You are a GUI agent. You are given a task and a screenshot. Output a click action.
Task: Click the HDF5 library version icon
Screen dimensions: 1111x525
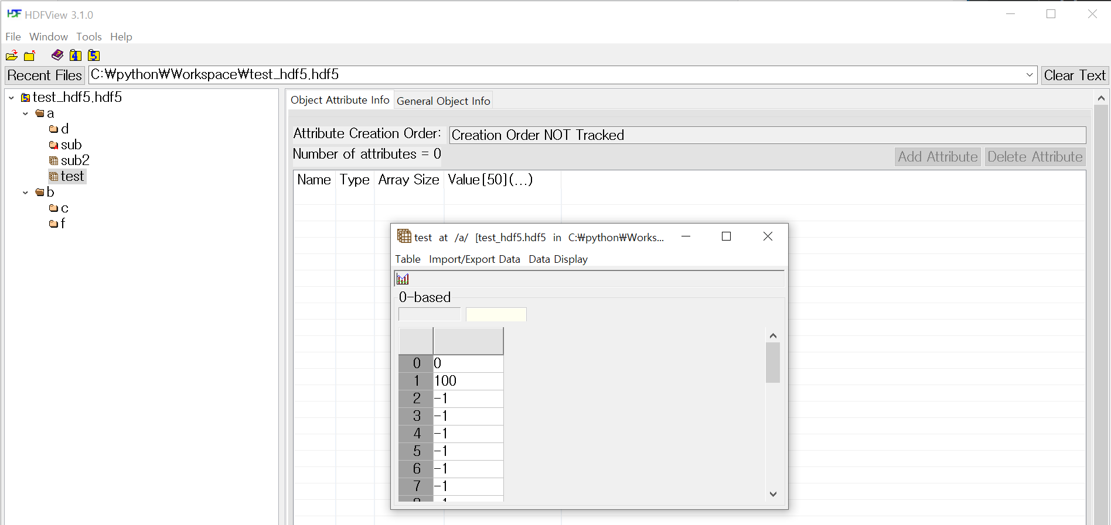[94, 56]
